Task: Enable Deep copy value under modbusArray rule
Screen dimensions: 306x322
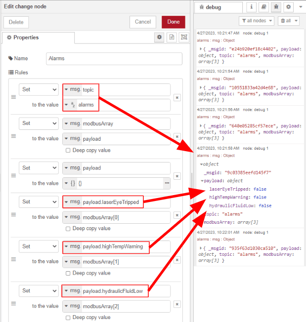Action: 68,150
